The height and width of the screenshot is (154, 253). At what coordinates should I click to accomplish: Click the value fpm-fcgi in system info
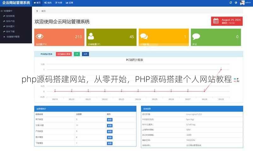click(x=190, y=119)
